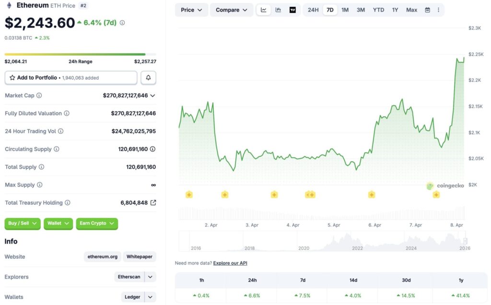Screen dimensions: 491x305
Task: Open the Compare dropdown
Action: (x=231, y=9)
